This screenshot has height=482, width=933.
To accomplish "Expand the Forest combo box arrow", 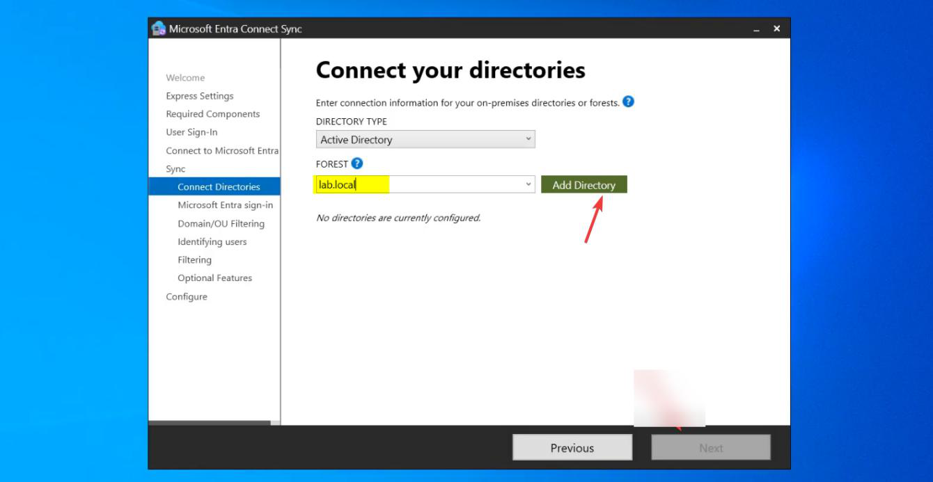I will pyautogui.click(x=528, y=184).
